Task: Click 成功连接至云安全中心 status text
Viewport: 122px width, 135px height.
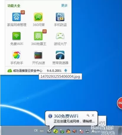Action: tap(27, 71)
